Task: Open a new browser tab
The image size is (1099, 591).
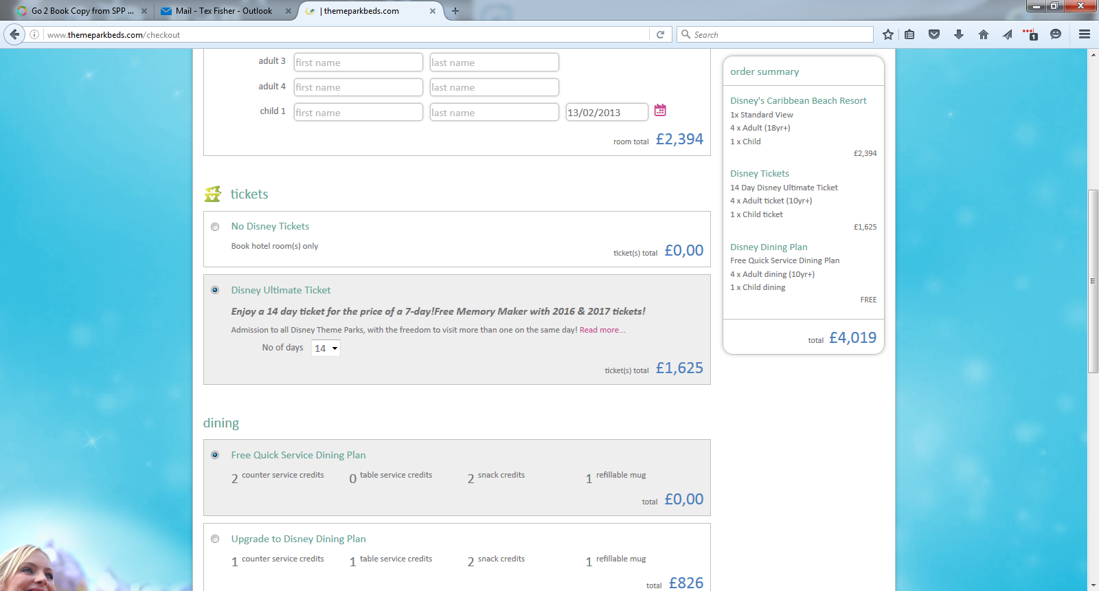Action: tap(455, 11)
